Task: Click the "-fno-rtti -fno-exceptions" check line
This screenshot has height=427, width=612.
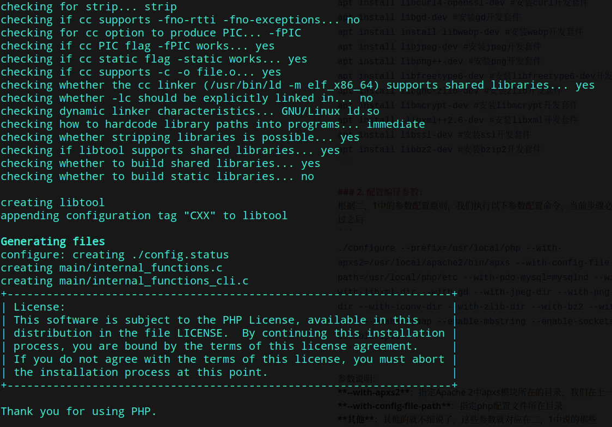Action: point(180,20)
